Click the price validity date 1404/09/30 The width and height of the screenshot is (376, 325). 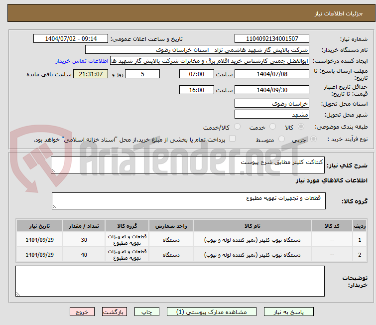(x=272, y=90)
